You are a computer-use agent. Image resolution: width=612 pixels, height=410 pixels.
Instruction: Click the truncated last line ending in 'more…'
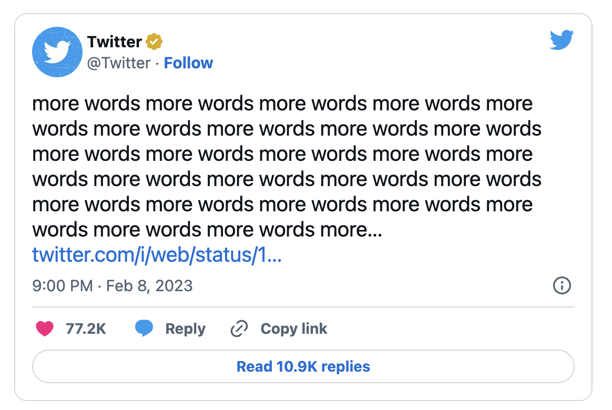click(207, 230)
